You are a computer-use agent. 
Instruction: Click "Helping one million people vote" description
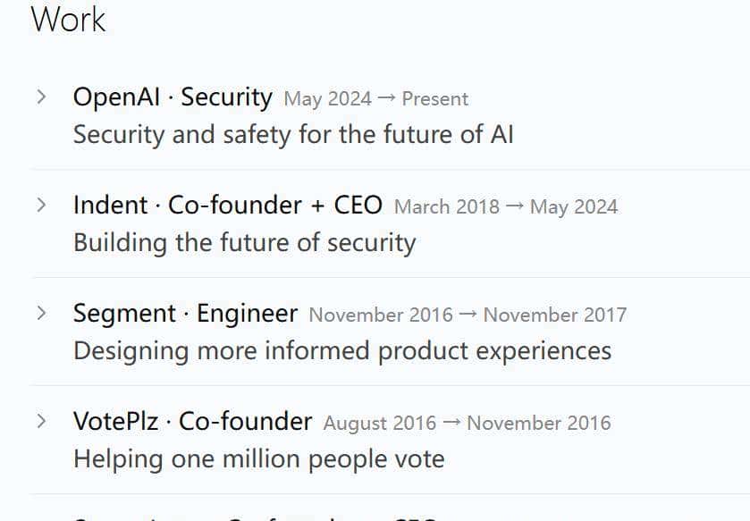[258, 459]
